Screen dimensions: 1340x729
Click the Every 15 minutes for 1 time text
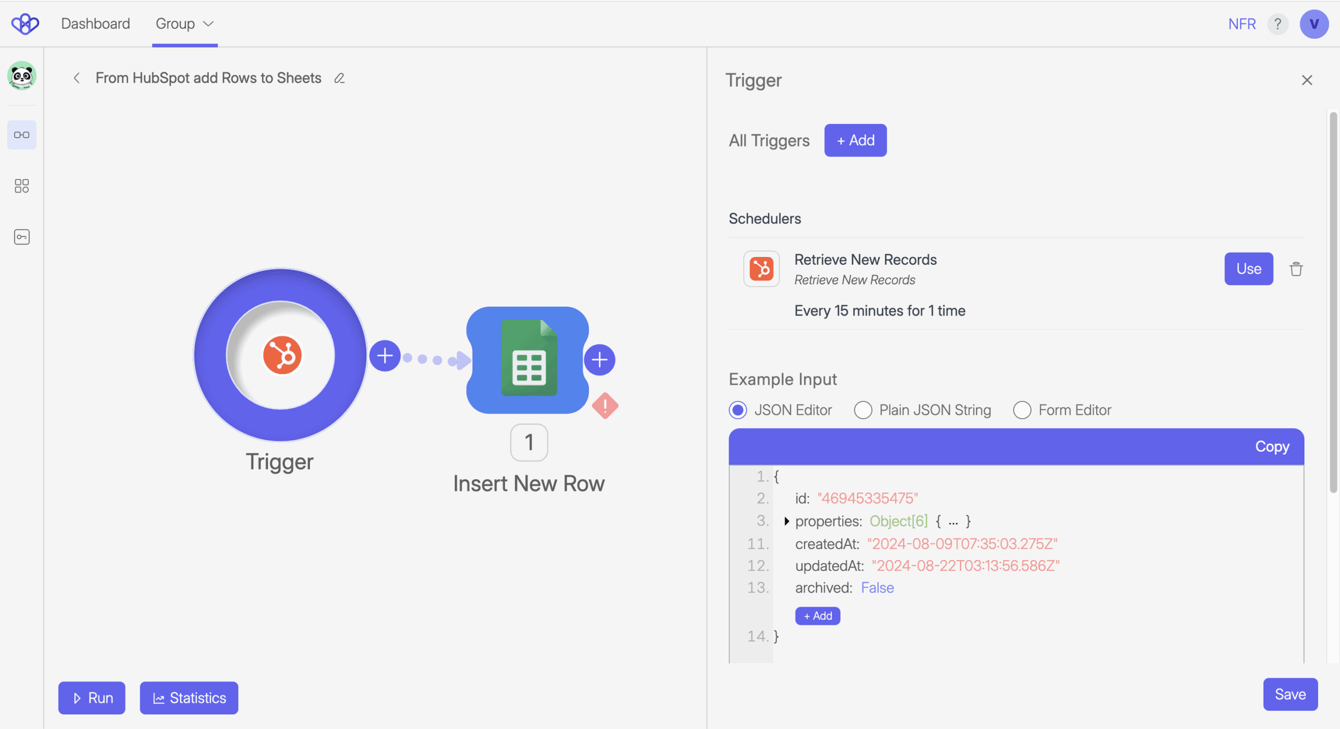tap(879, 311)
